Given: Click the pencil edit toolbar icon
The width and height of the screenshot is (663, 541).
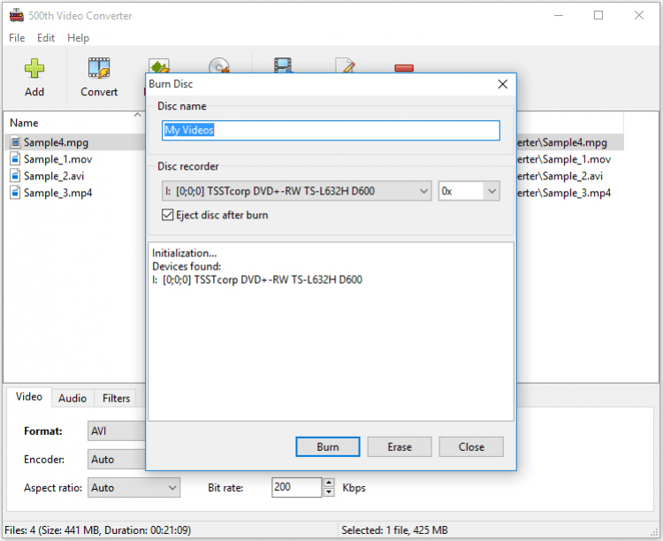Looking at the screenshot, I should coord(345,65).
